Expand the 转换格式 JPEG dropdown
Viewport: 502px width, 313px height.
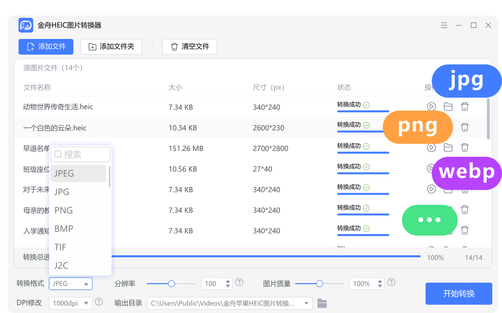point(71,284)
